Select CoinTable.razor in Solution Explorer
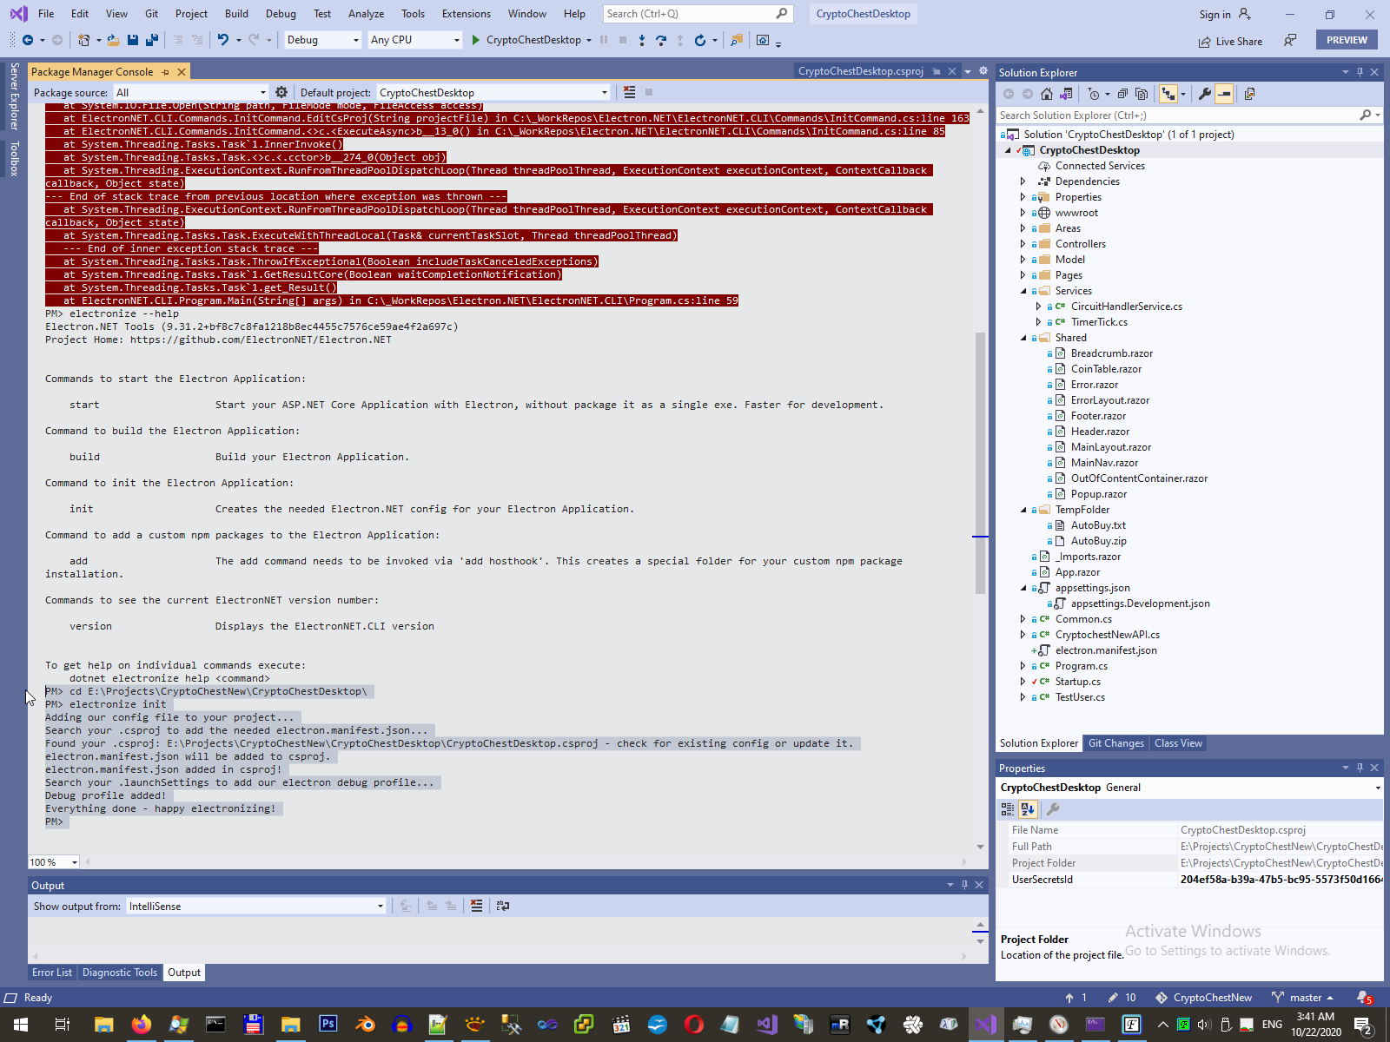Image resolution: width=1390 pixels, height=1042 pixels. point(1106,369)
